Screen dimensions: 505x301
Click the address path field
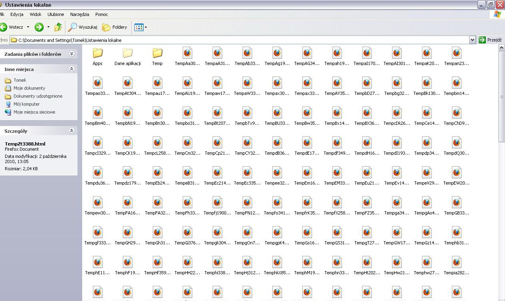coord(239,40)
